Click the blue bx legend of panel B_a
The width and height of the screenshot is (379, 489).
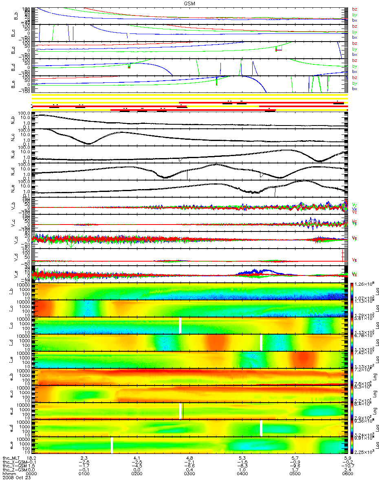(x=355, y=55)
